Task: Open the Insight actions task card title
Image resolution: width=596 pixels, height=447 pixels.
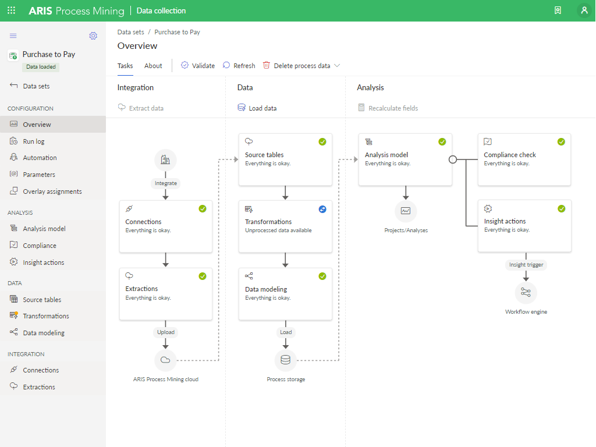Action: [x=505, y=221]
